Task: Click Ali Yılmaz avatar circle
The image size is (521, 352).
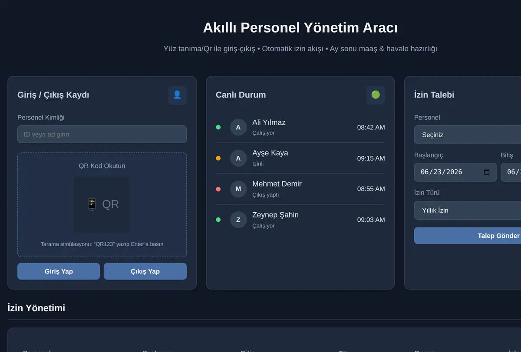Action: (x=238, y=127)
